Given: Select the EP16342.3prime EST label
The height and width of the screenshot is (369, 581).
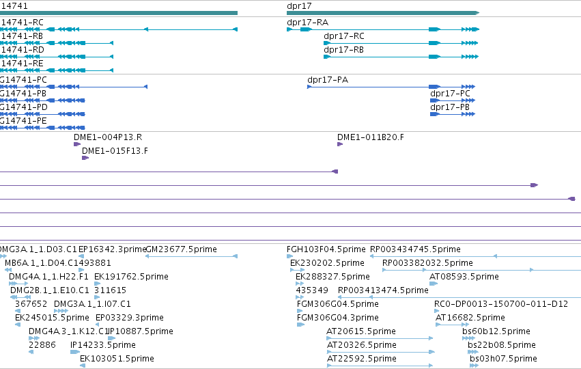Looking at the screenshot, I should 112,249.
